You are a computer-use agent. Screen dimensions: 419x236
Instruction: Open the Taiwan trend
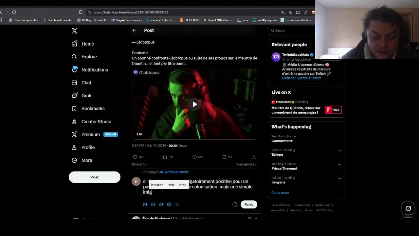click(x=277, y=155)
